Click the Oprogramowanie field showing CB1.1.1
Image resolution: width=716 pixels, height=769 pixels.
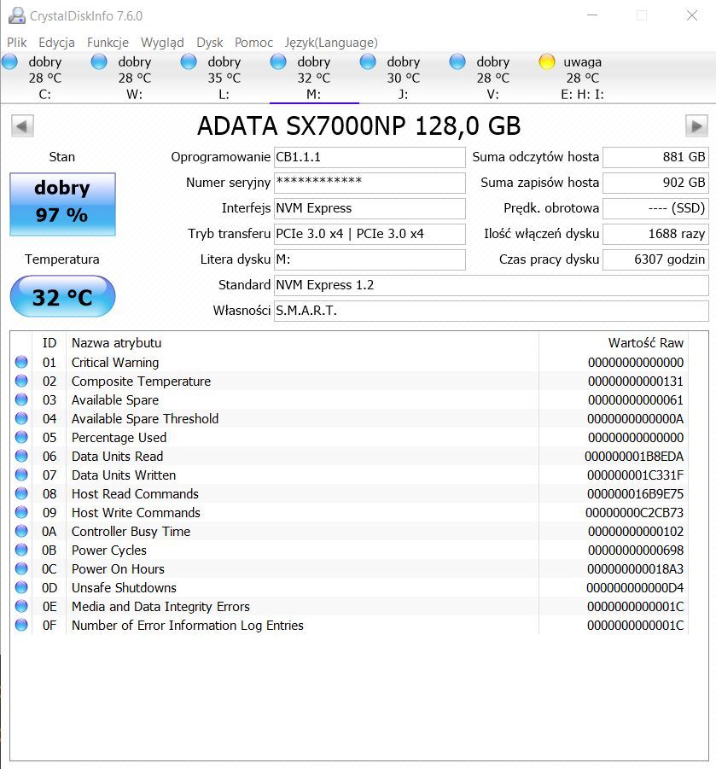pyautogui.click(x=370, y=157)
